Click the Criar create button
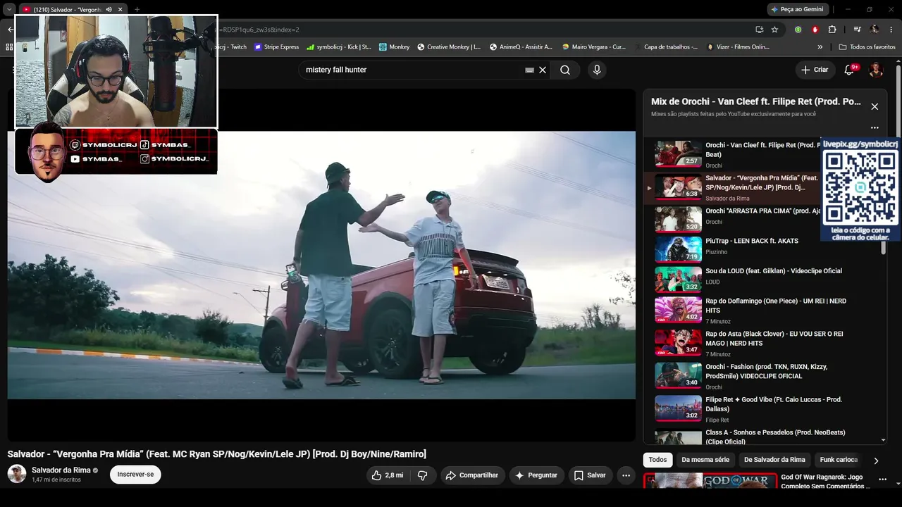The width and height of the screenshot is (902, 507). (815, 70)
